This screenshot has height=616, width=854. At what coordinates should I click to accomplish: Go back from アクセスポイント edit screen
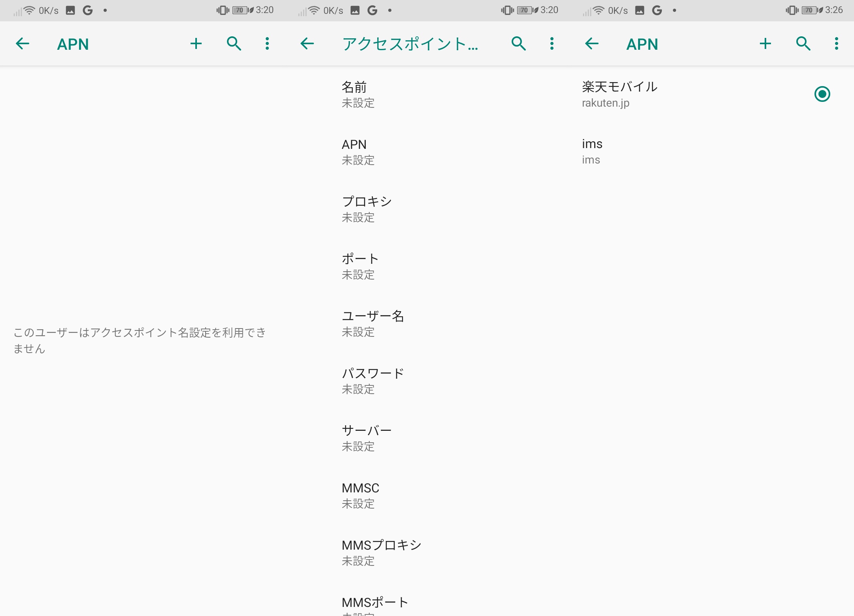[307, 43]
